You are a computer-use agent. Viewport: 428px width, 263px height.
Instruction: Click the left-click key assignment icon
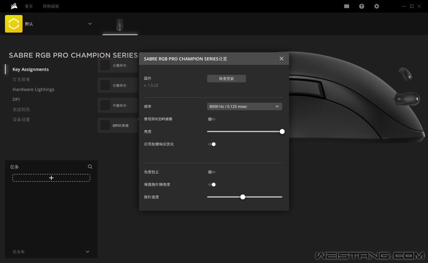pyautogui.click(x=105, y=65)
